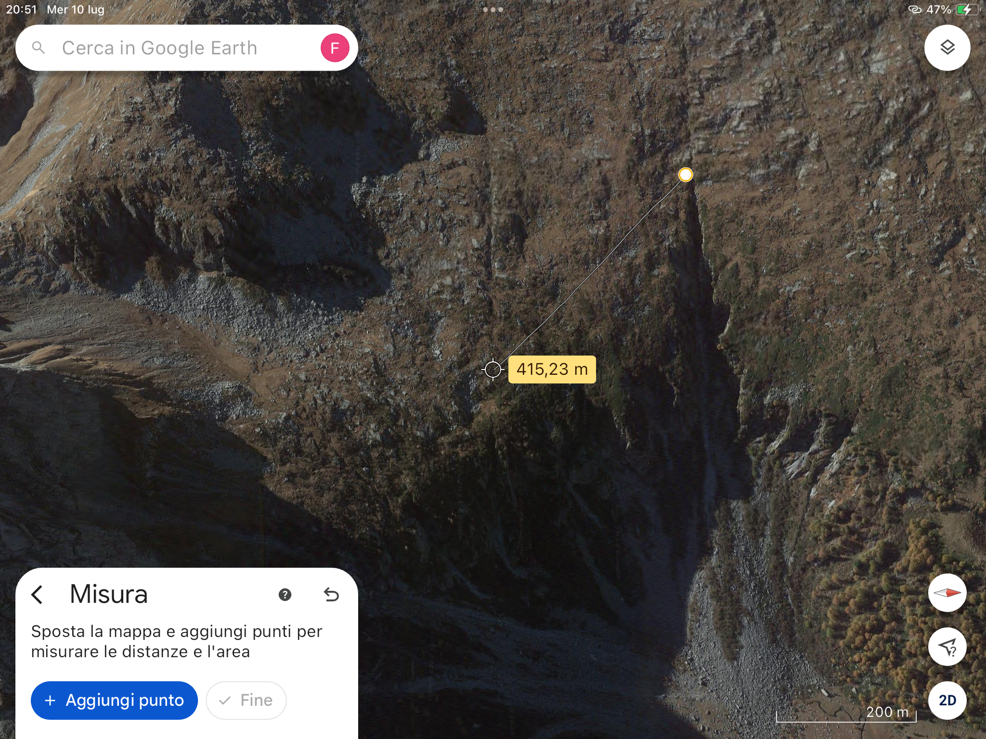This screenshot has width=986, height=739.
Task: Tap the red compass icon
Action: (x=947, y=593)
